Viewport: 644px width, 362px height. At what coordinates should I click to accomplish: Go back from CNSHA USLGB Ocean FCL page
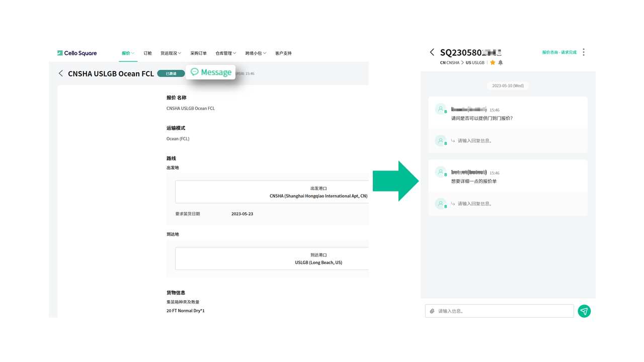point(61,73)
